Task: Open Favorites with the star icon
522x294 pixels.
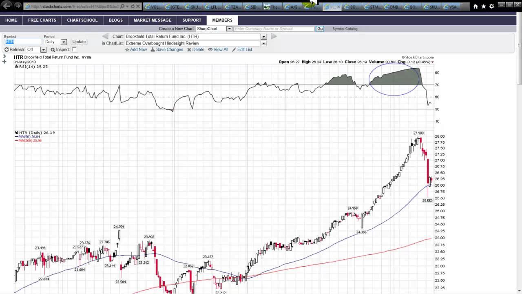Action: click(484, 7)
